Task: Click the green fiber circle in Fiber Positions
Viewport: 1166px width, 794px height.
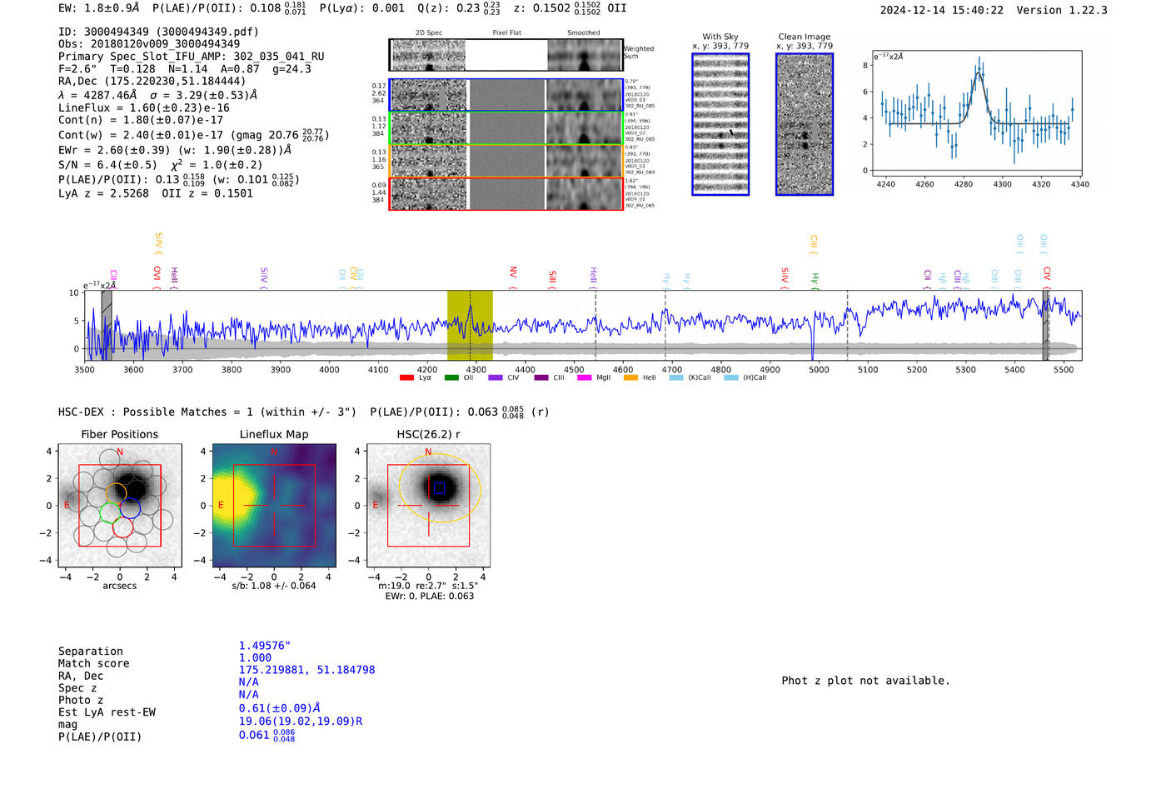Action: 109,512
